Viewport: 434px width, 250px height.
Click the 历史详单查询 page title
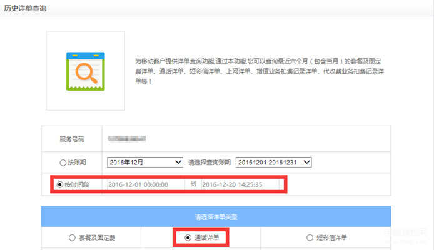click(25, 8)
